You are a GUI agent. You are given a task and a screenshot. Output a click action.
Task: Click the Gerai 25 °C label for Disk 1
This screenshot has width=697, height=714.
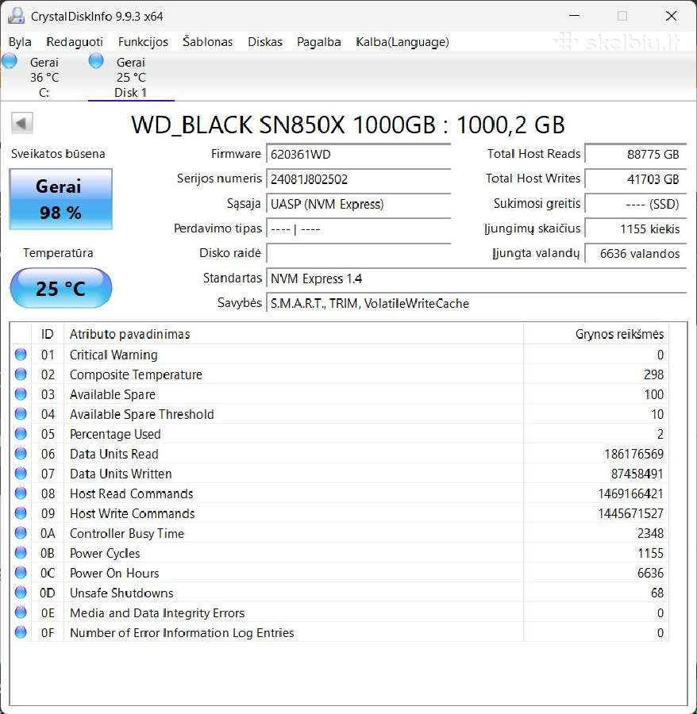[131, 70]
